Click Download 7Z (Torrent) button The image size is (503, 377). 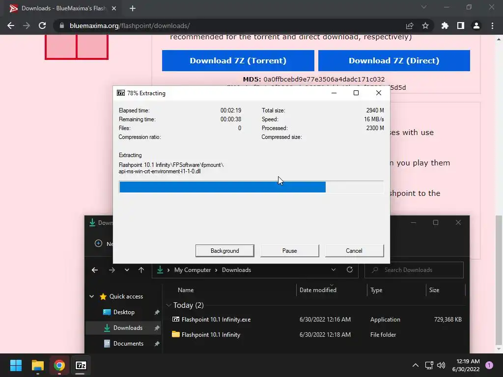tap(238, 60)
